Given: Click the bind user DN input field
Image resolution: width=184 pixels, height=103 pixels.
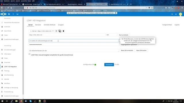Looking at the screenshot, I should click(74, 41).
